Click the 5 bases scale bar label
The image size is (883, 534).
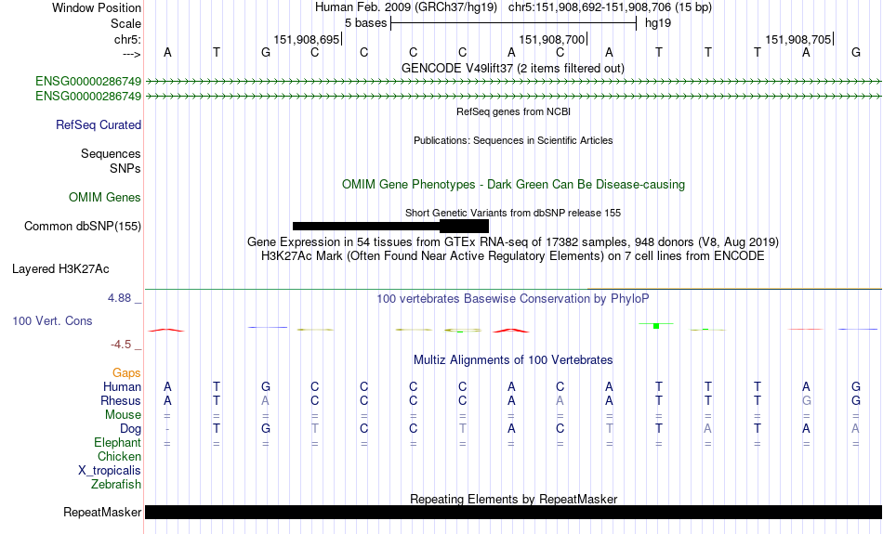click(x=365, y=23)
